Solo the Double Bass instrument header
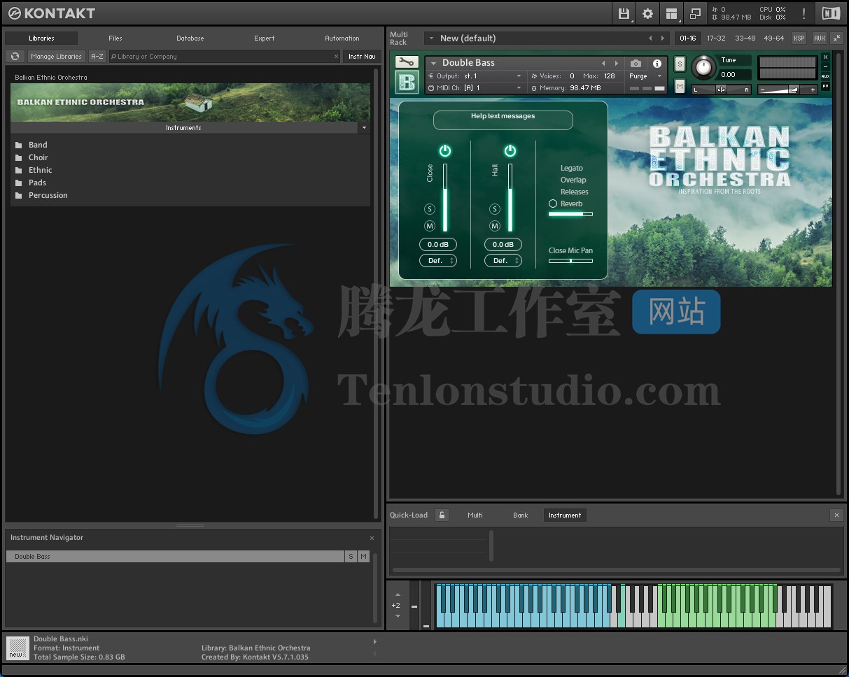The image size is (849, 677). (x=680, y=64)
